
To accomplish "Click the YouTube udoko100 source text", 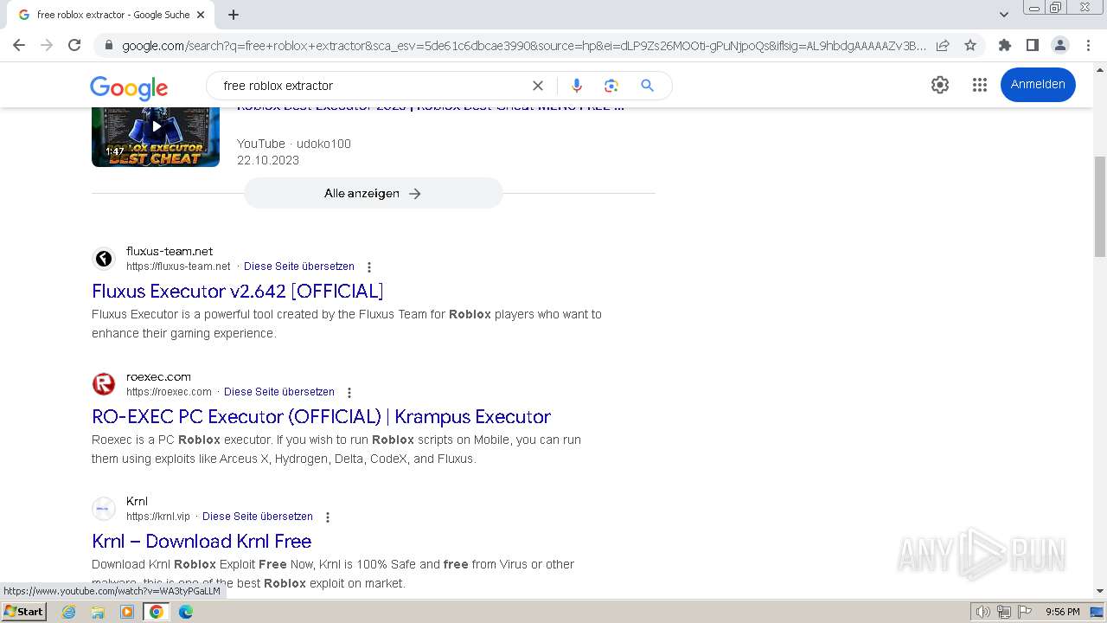I will (x=294, y=144).
